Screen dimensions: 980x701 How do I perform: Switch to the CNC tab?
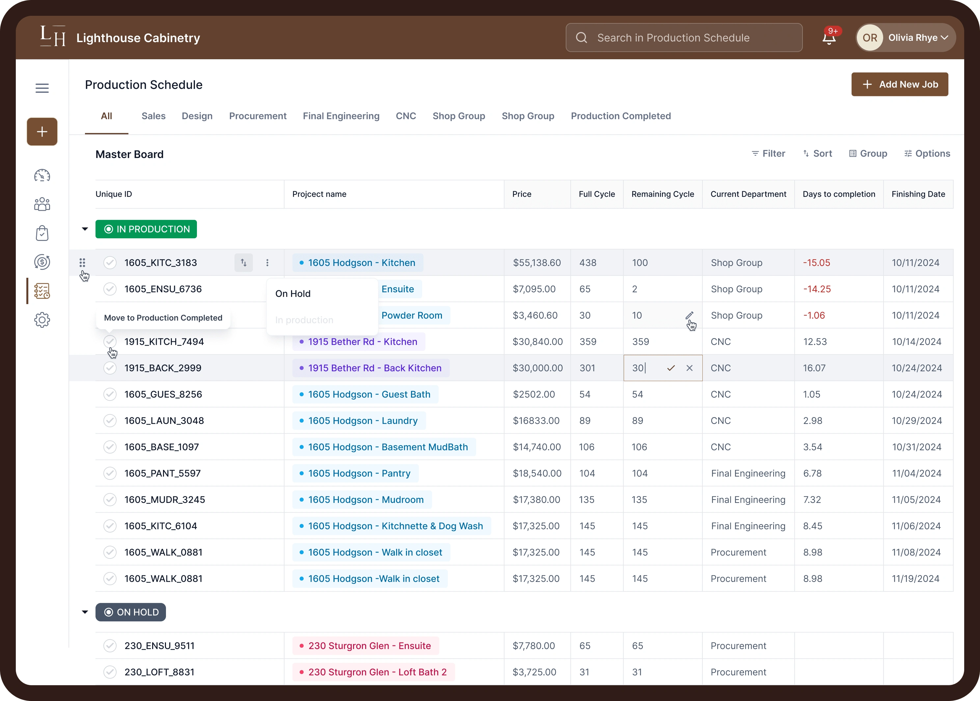pos(406,116)
